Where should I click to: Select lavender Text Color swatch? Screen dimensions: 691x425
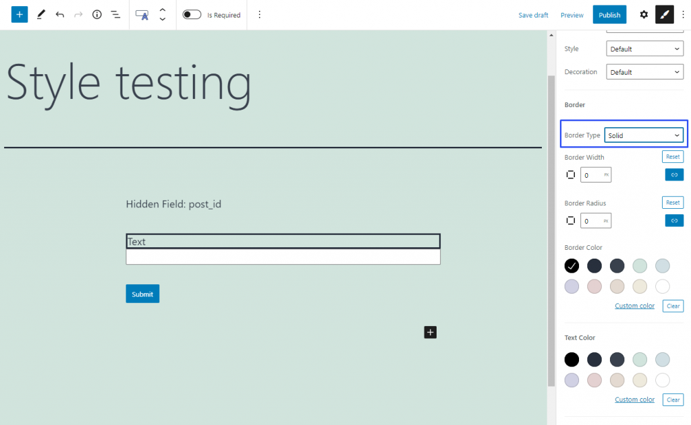tap(572, 380)
